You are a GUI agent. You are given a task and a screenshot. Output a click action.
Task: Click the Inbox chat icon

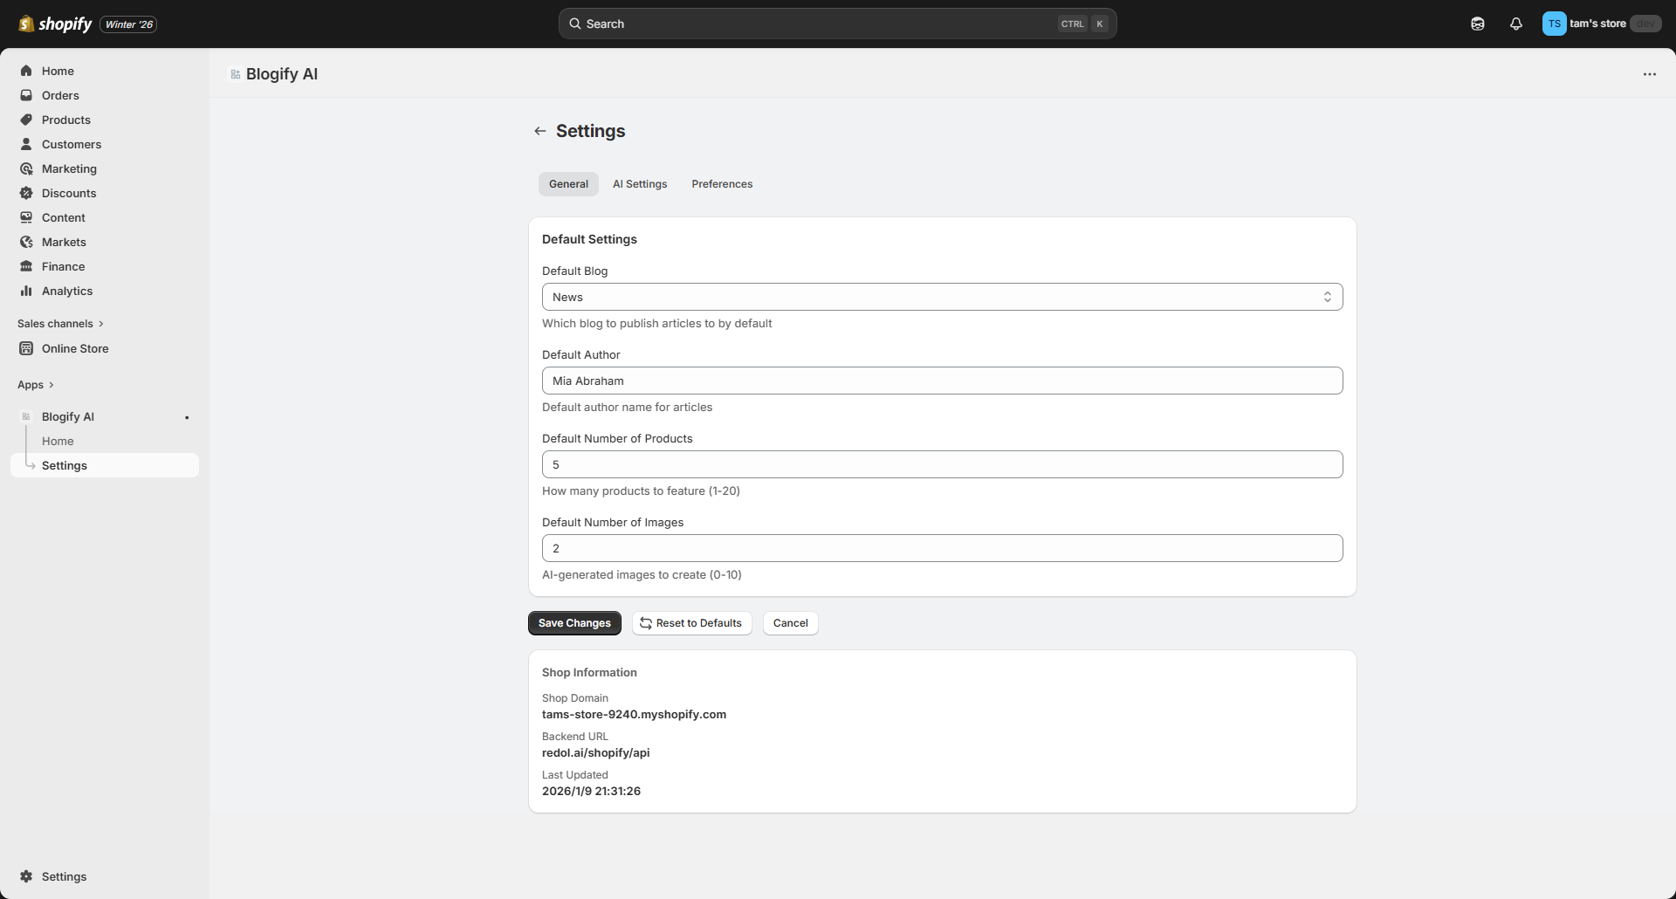point(1478,24)
